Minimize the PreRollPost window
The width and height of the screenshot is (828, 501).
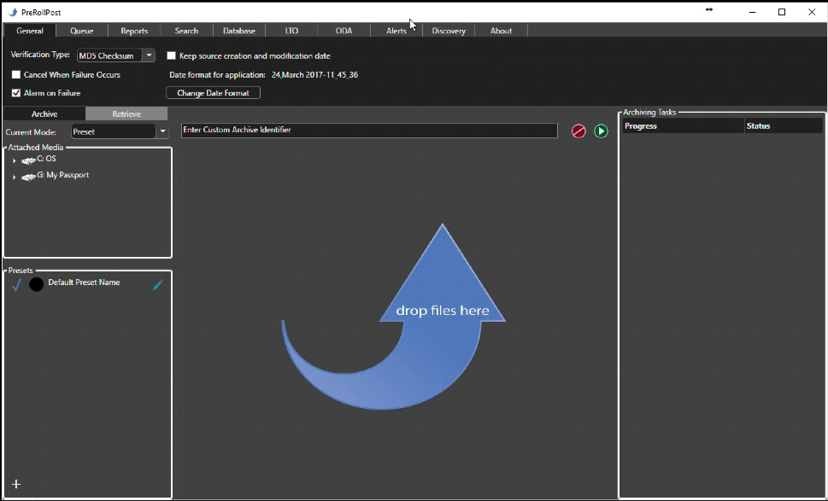click(x=753, y=12)
